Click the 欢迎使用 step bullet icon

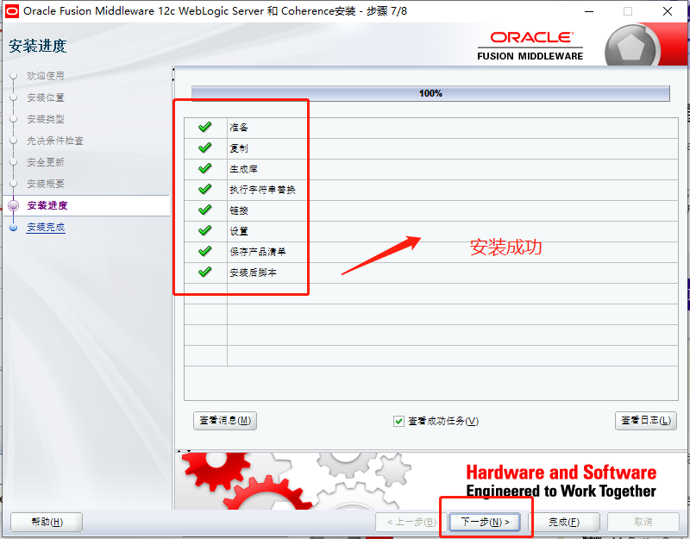14,76
